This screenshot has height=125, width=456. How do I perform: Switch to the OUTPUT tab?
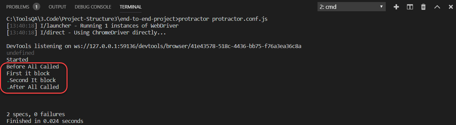click(x=57, y=7)
